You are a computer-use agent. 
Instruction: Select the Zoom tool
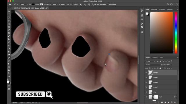[9, 73]
